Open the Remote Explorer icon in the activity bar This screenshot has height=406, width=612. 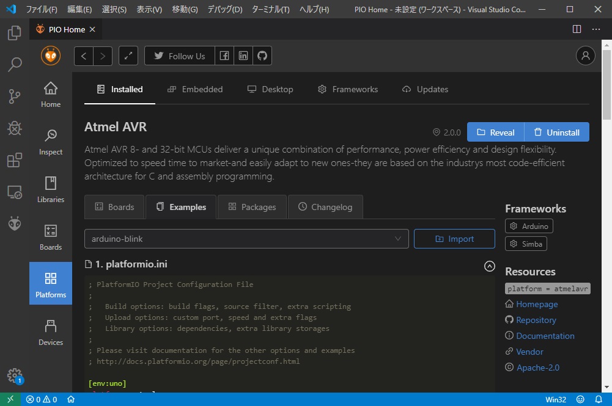tap(15, 192)
